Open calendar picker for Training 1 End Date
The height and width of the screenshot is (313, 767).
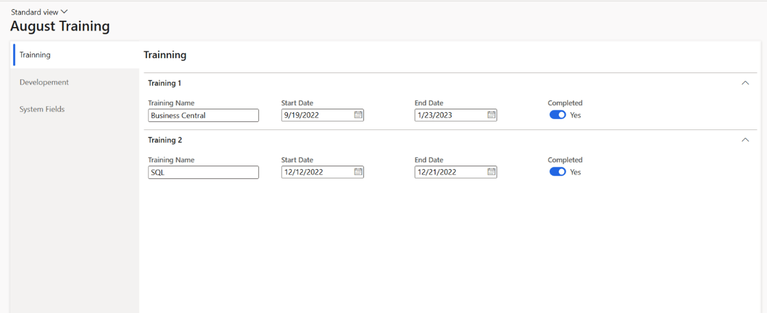[x=491, y=115]
